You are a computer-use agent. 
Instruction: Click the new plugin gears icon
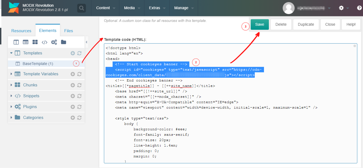click(54, 42)
